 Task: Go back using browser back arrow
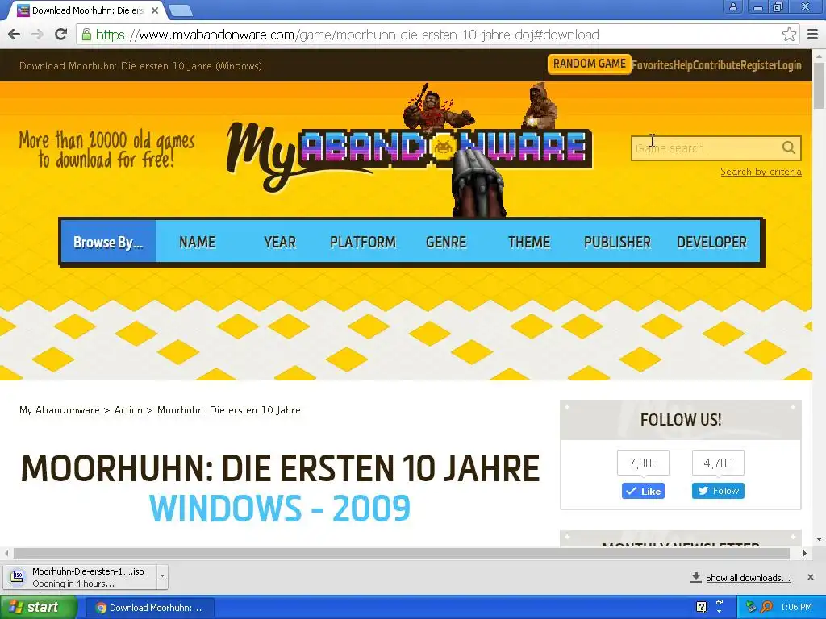tap(15, 35)
